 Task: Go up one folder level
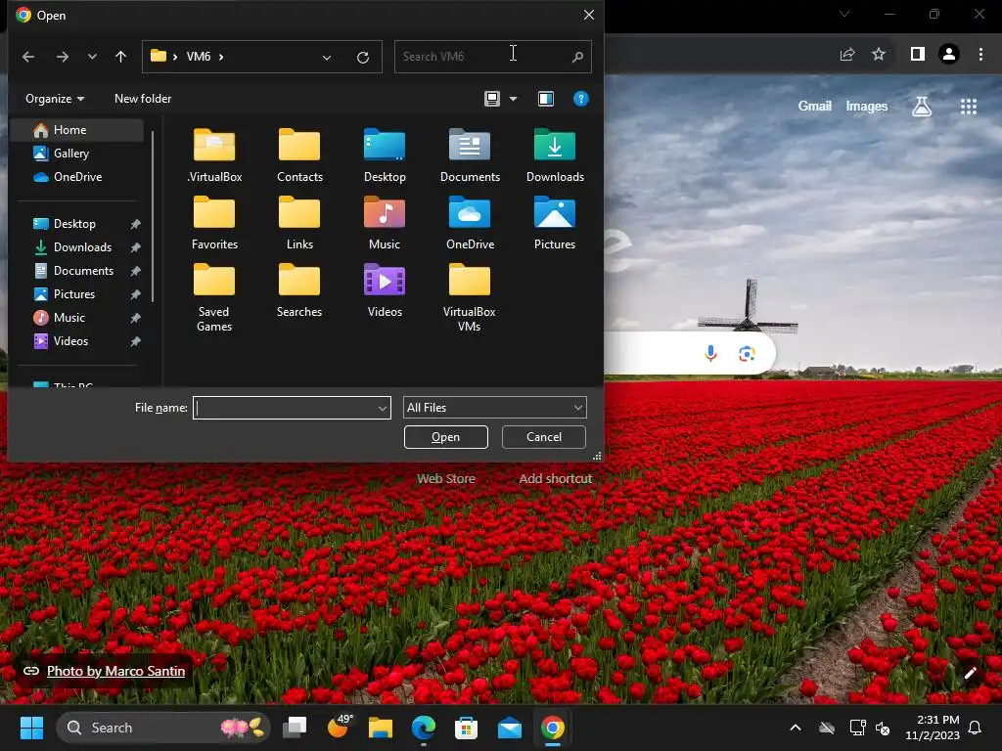[120, 57]
